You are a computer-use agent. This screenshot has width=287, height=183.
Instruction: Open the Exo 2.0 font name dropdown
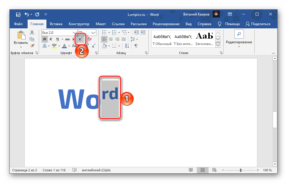[x=75, y=33]
